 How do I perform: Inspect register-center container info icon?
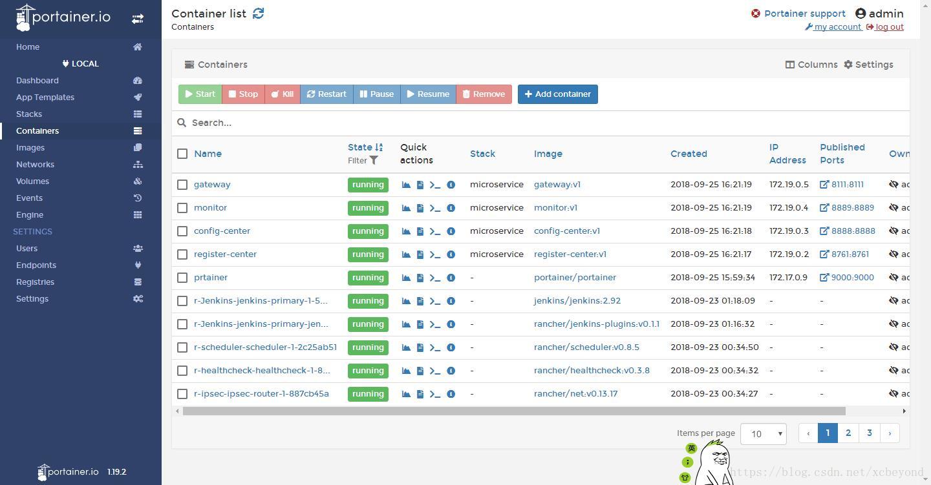[x=451, y=254]
